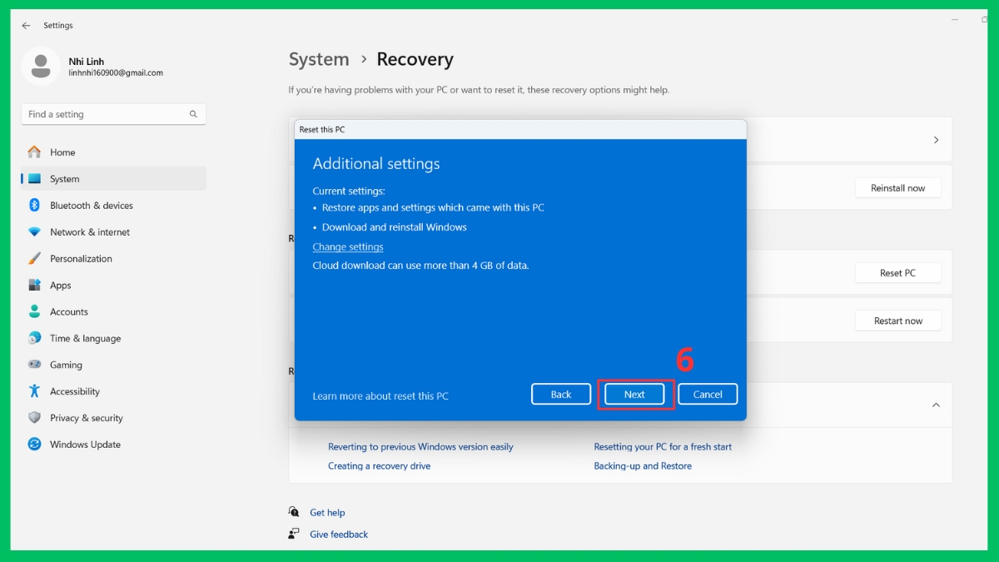Click Next in the Reset dialog
999x562 pixels.
pyautogui.click(x=634, y=394)
